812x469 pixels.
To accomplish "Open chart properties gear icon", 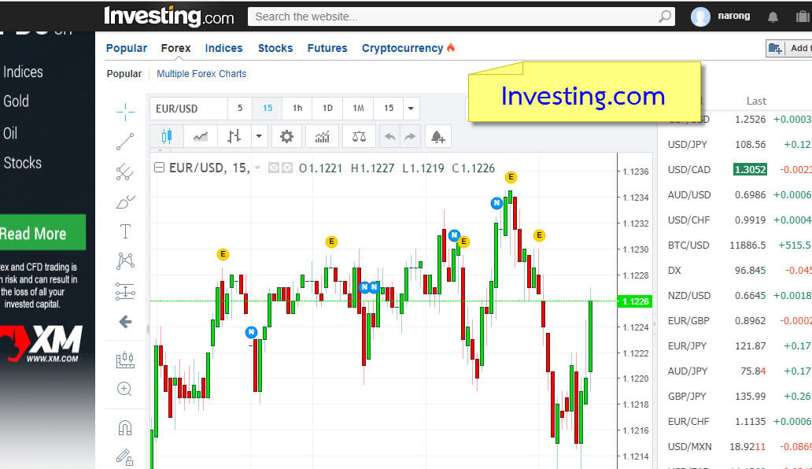I will pyautogui.click(x=286, y=136).
